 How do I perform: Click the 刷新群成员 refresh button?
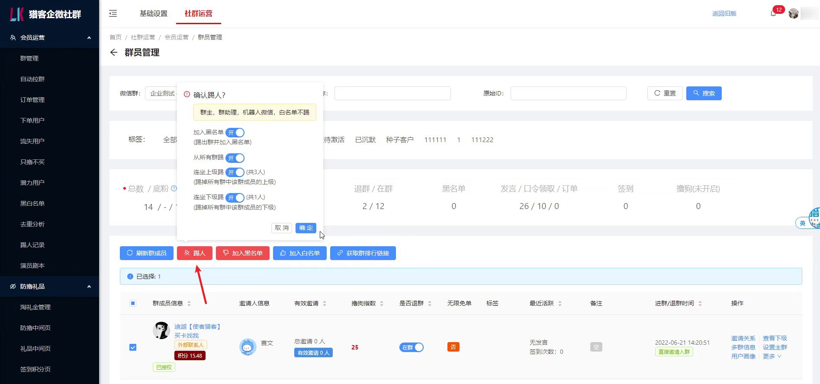(x=146, y=253)
